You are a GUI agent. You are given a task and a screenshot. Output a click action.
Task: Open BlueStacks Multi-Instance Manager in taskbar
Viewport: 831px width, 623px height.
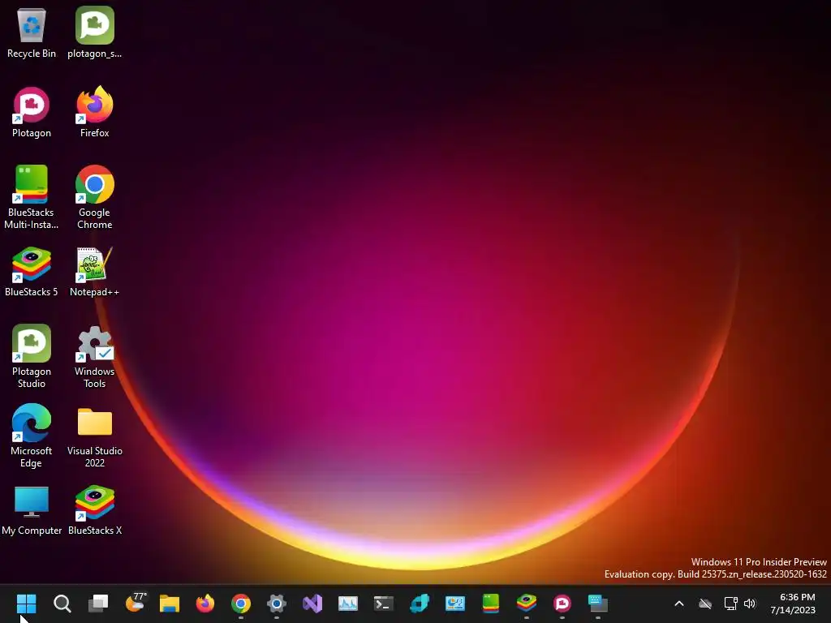(x=491, y=604)
